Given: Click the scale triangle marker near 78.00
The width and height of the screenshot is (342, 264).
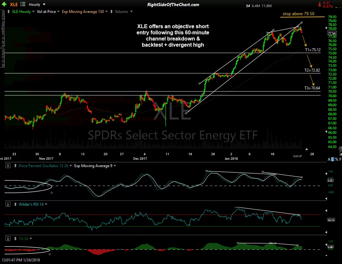Looking at the screenshot, I should [326, 28].
